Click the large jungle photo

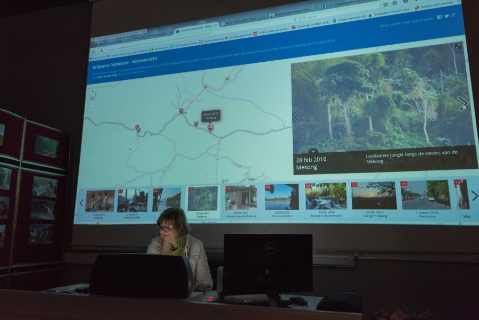[381, 100]
